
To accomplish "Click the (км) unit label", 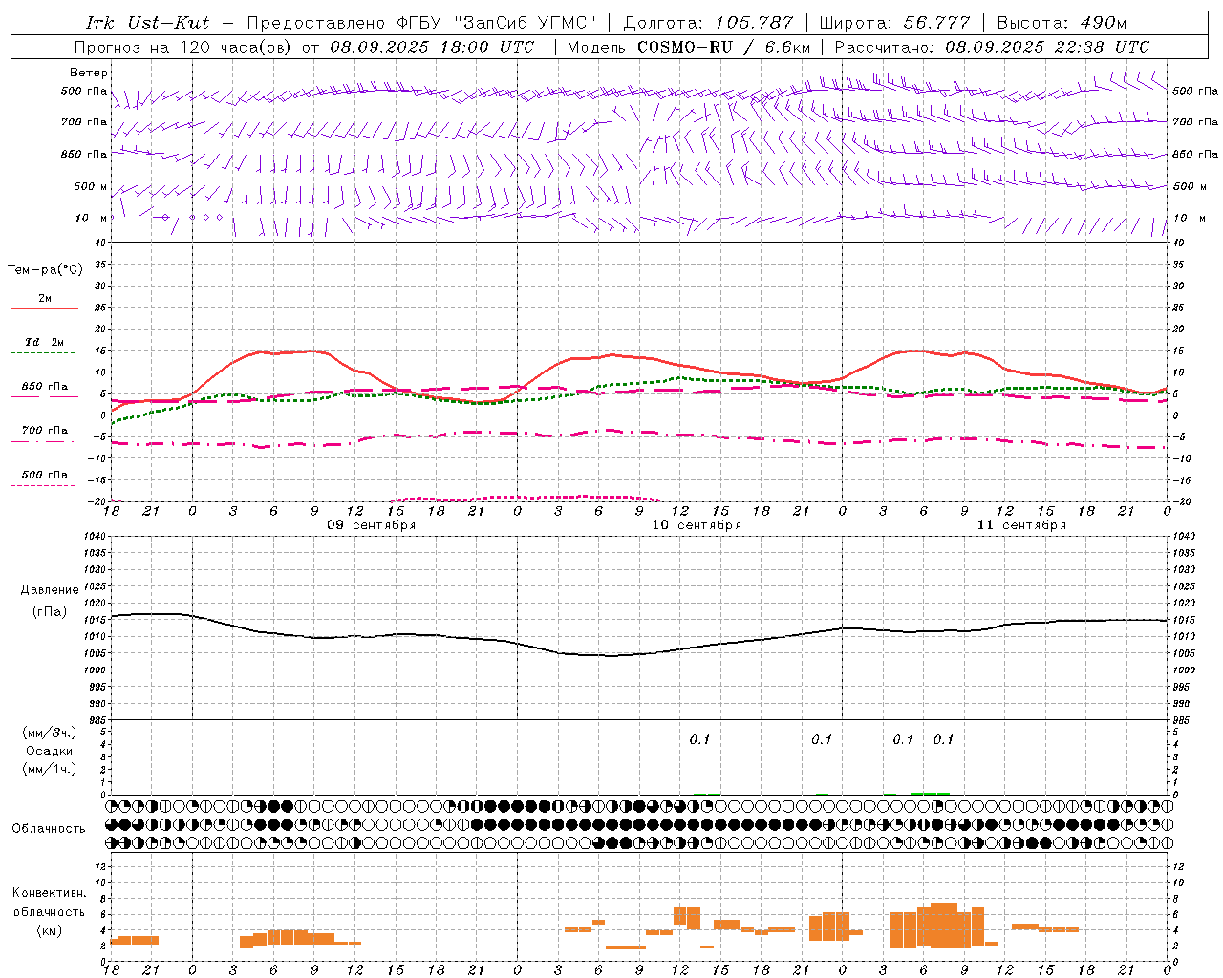I will 49,929.
